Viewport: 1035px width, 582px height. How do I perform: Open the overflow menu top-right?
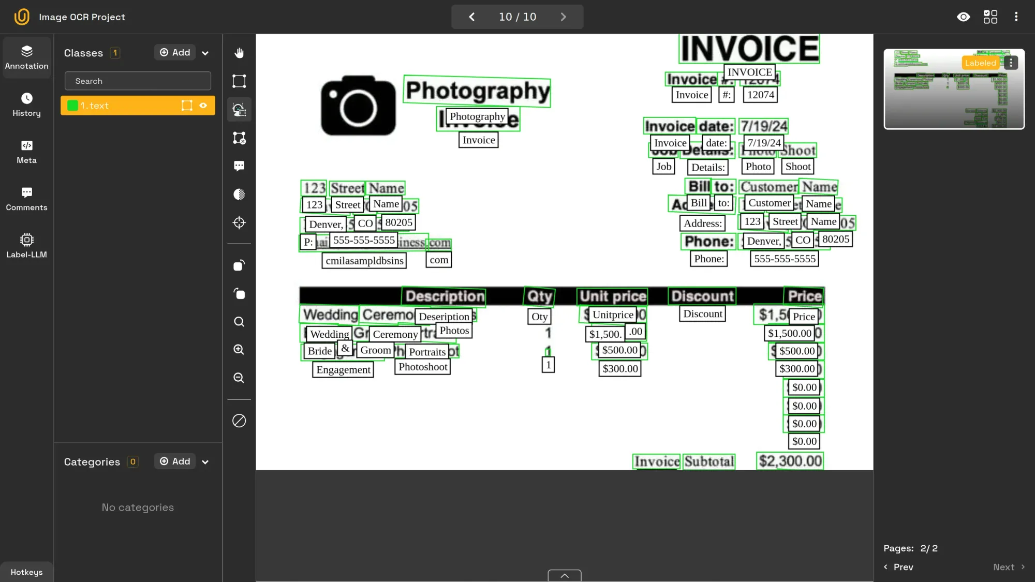1016,17
